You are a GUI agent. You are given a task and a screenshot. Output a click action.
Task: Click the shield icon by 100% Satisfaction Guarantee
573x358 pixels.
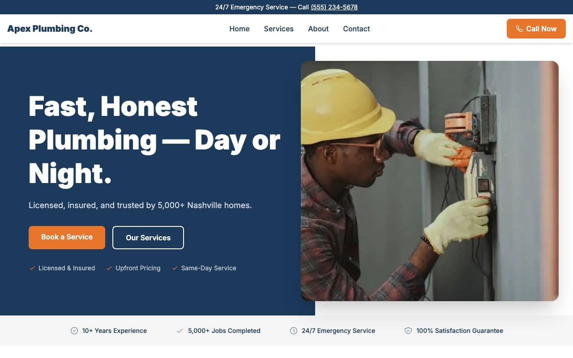tap(408, 331)
